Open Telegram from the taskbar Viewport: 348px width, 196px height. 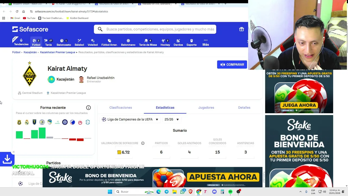pos(166,192)
